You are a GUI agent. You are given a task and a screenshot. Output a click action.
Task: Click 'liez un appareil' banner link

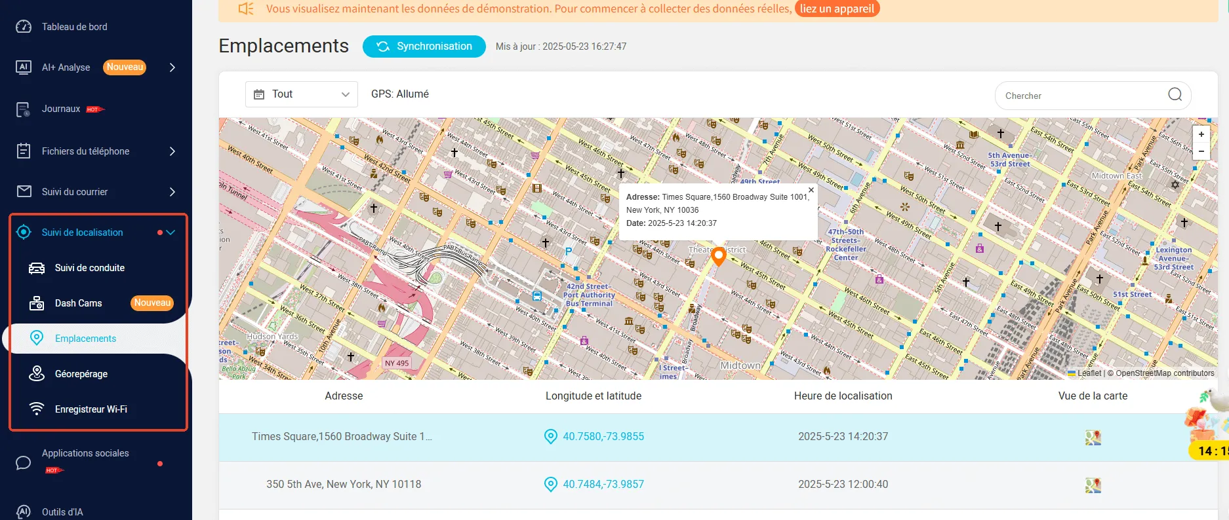tap(837, 9)
